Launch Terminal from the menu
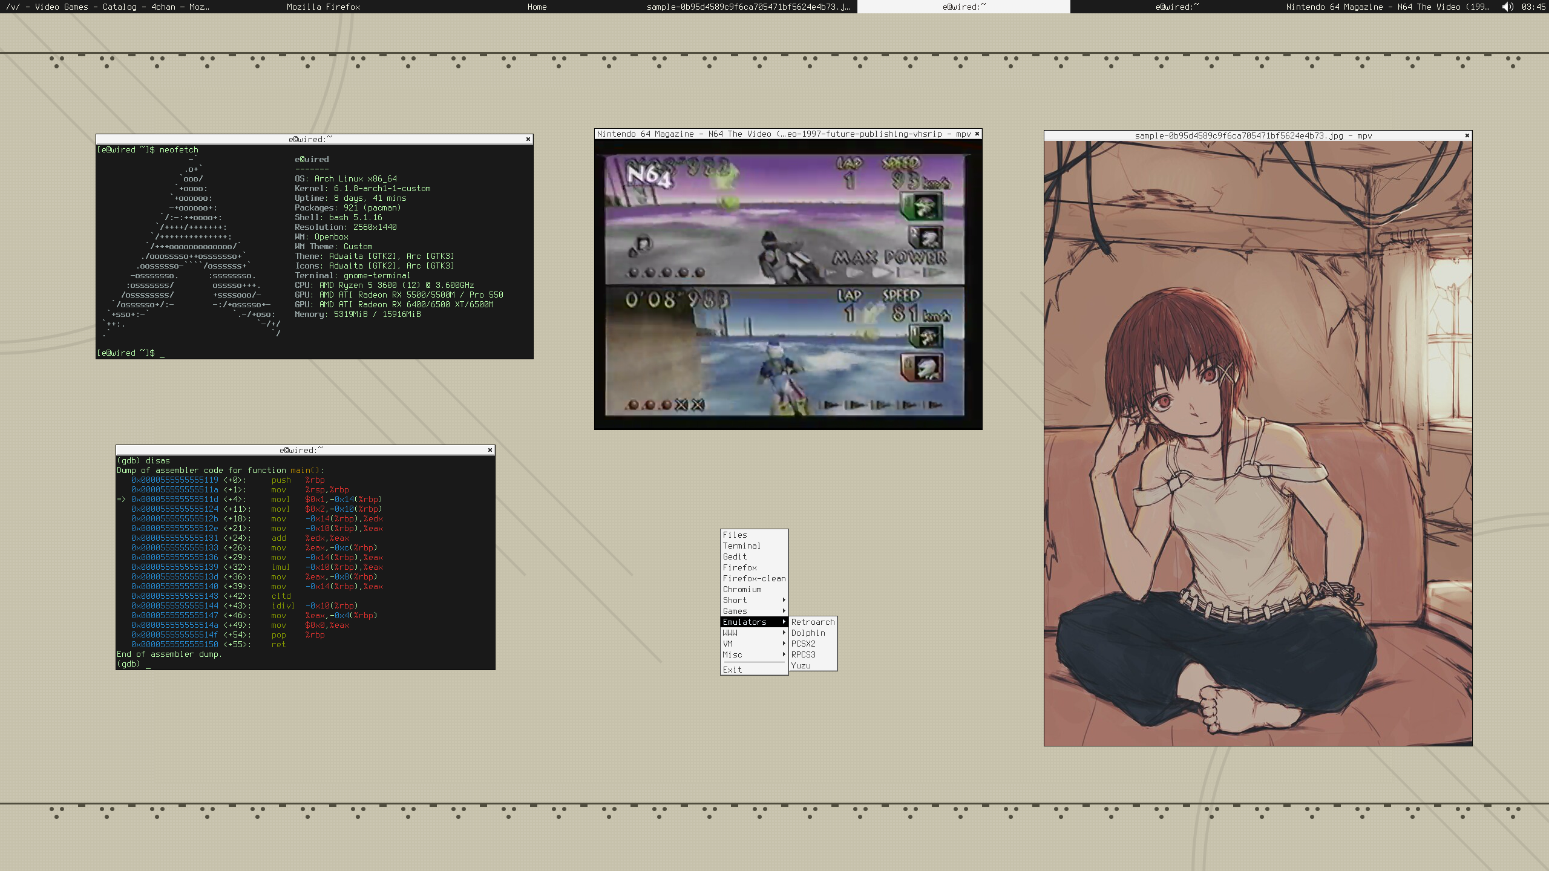The image size is (1549, 871). (754, 546)
